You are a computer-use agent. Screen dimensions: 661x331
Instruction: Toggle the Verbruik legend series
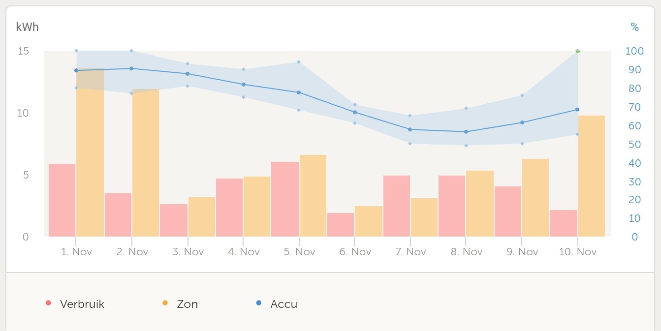82,304
